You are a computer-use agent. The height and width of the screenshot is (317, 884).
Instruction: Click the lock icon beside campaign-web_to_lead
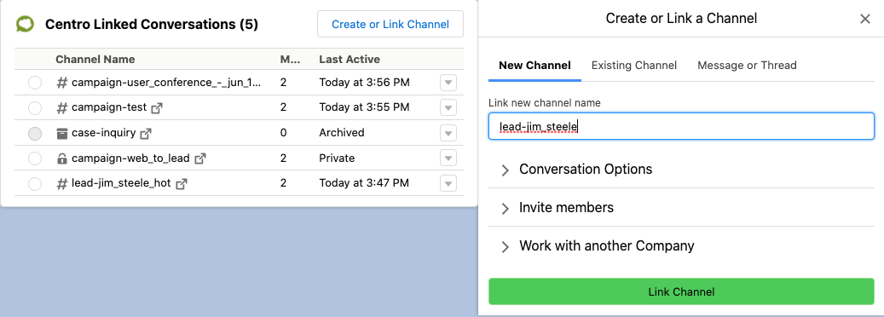click(x=62, y=158)
